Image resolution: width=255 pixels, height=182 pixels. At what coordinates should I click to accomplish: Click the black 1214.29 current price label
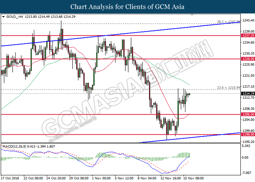point(248,94)
